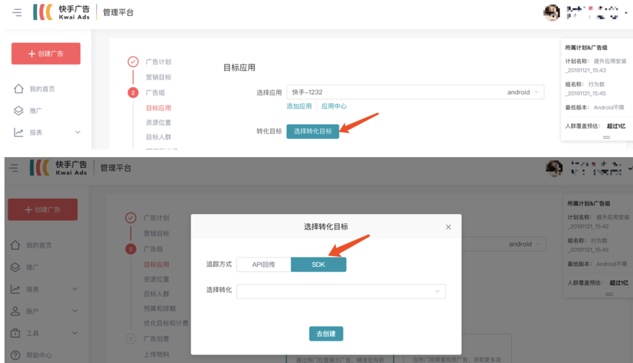Click 推广 layers icon in lower sidebar
The height and width of the screenshot is (363, 633).
(15, 267)
